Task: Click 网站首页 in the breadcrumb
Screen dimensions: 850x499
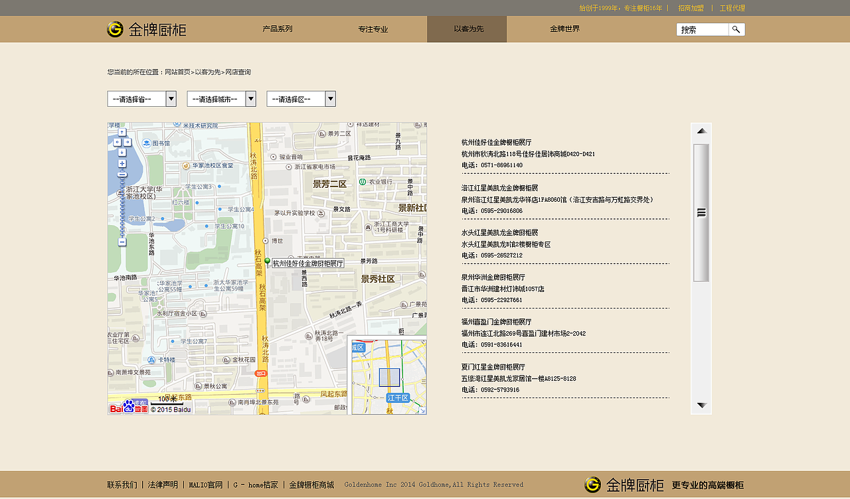Action: point(177,72)
